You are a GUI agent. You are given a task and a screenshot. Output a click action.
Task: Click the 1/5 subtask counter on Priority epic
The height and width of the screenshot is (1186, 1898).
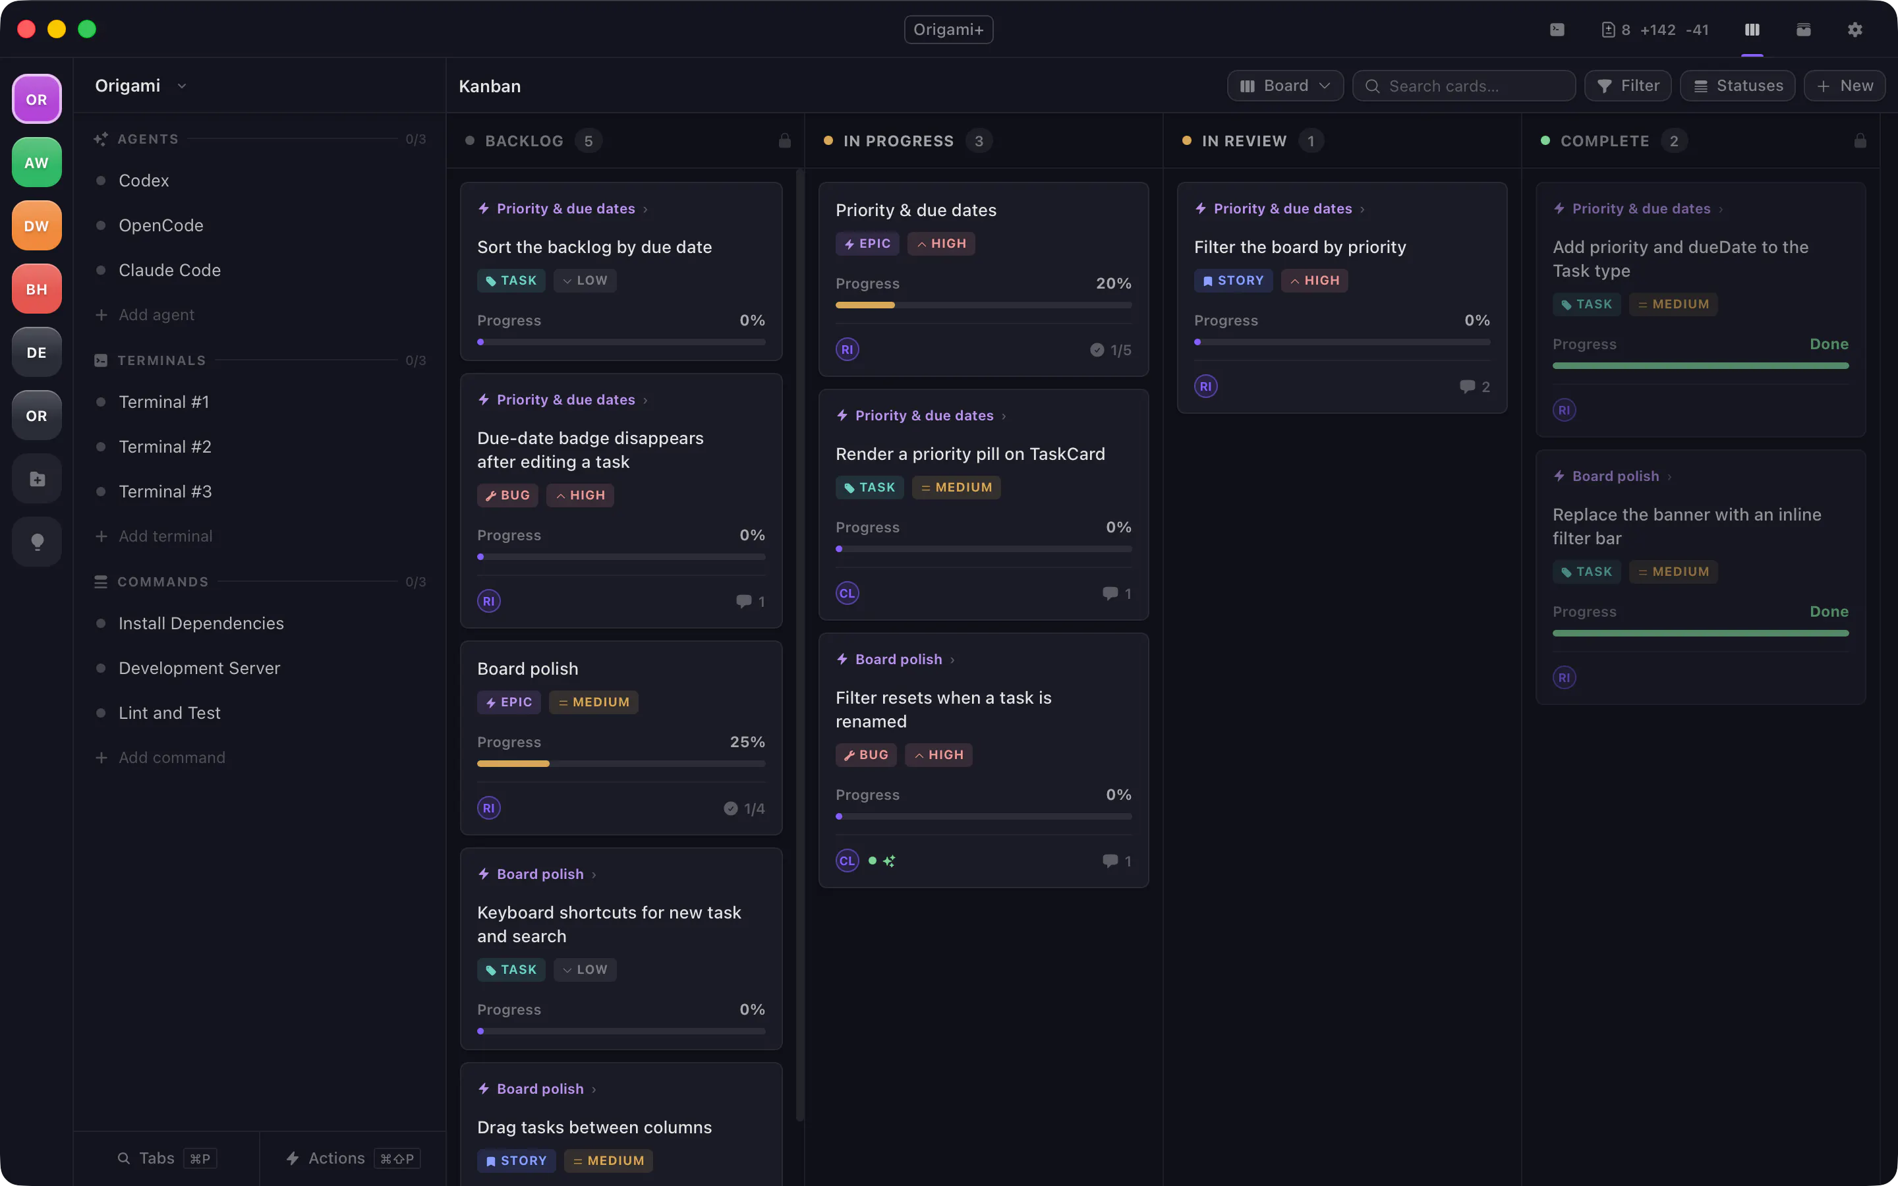[x=1110, y=350]
